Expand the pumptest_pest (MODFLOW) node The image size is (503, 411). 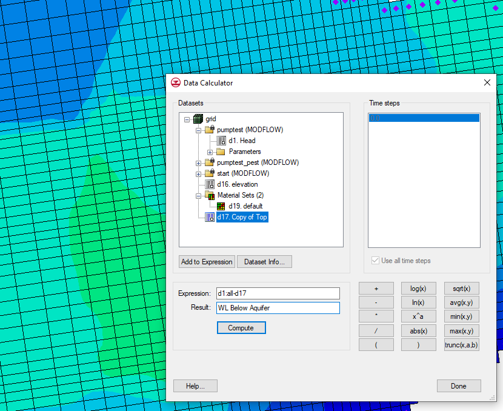(198, 162)
